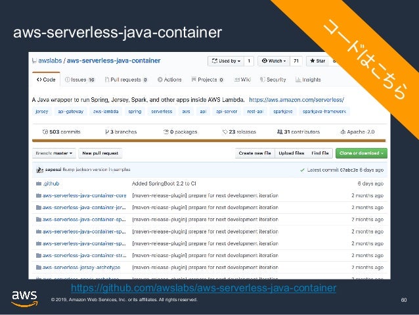The image size is (419, 315).
Task: View the 23 releases
Action: [239, 132]
